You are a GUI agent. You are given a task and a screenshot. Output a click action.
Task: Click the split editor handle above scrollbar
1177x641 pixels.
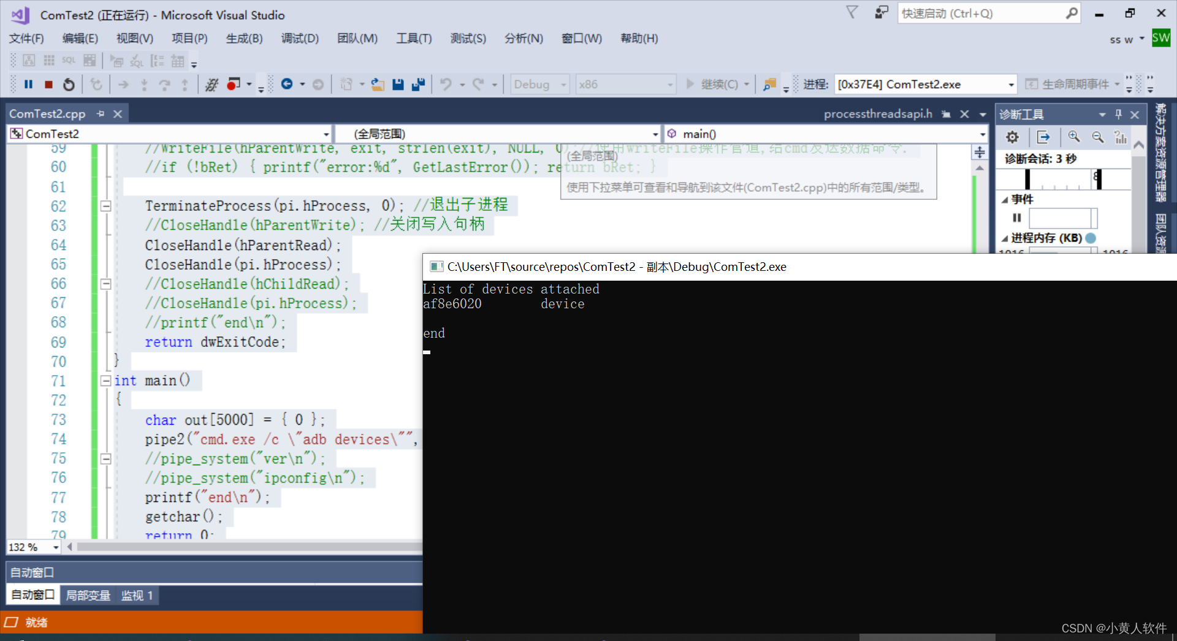[x=980, y=152]
